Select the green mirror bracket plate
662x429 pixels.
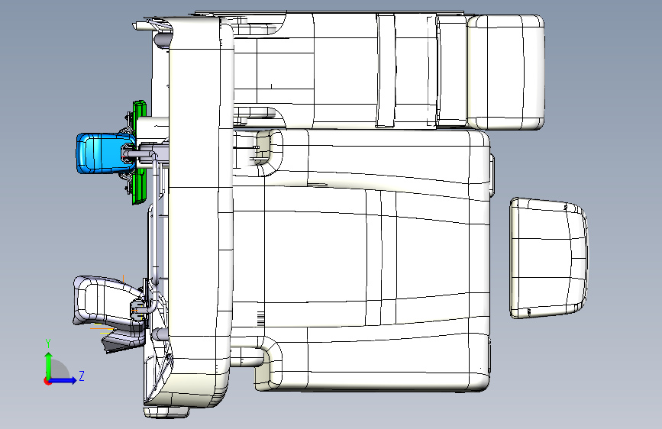139,153
